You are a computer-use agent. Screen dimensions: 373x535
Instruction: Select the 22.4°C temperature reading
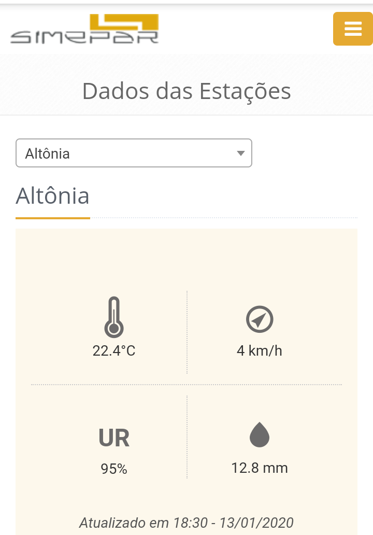point(114,351)
